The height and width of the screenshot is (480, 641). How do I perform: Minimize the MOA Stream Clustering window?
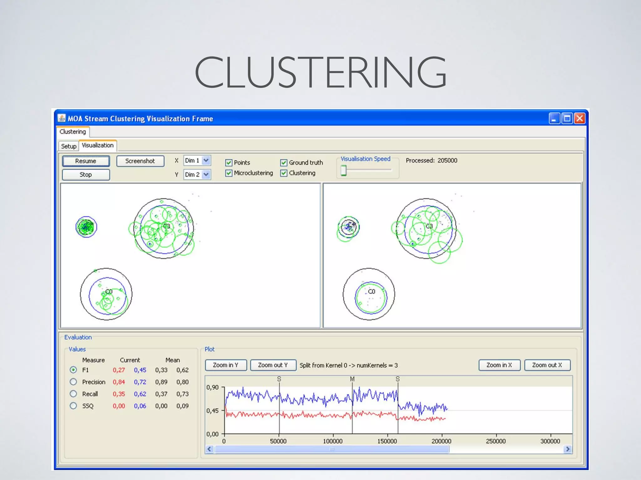click(554, 118)
